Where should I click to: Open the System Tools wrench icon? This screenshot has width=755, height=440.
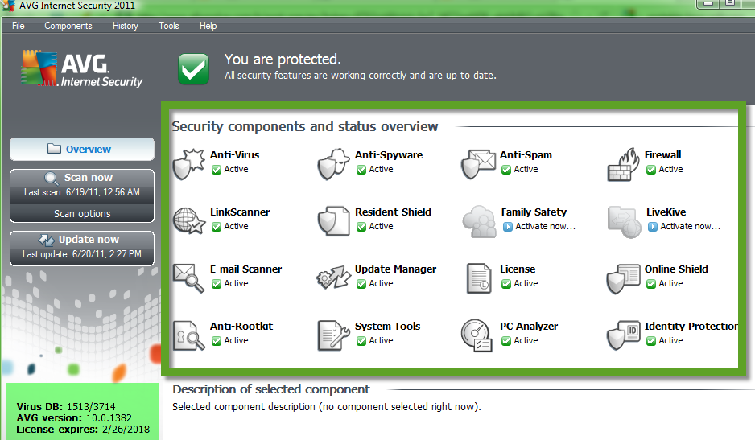333,335
